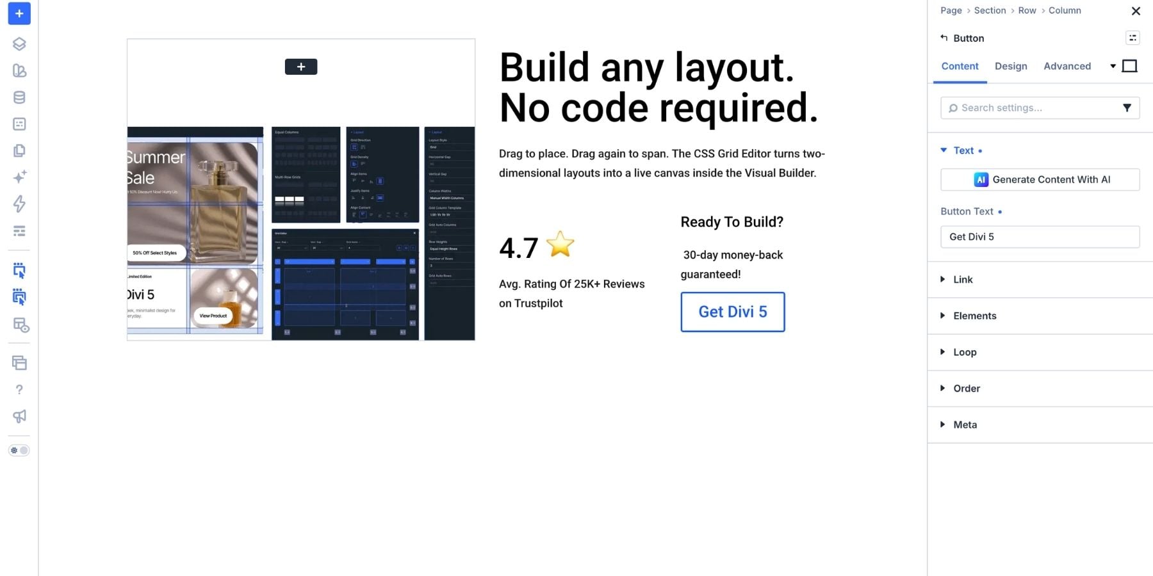Open the Layers panel icon in sidebar
This screenshot has height=576, width=1153.
19,44
